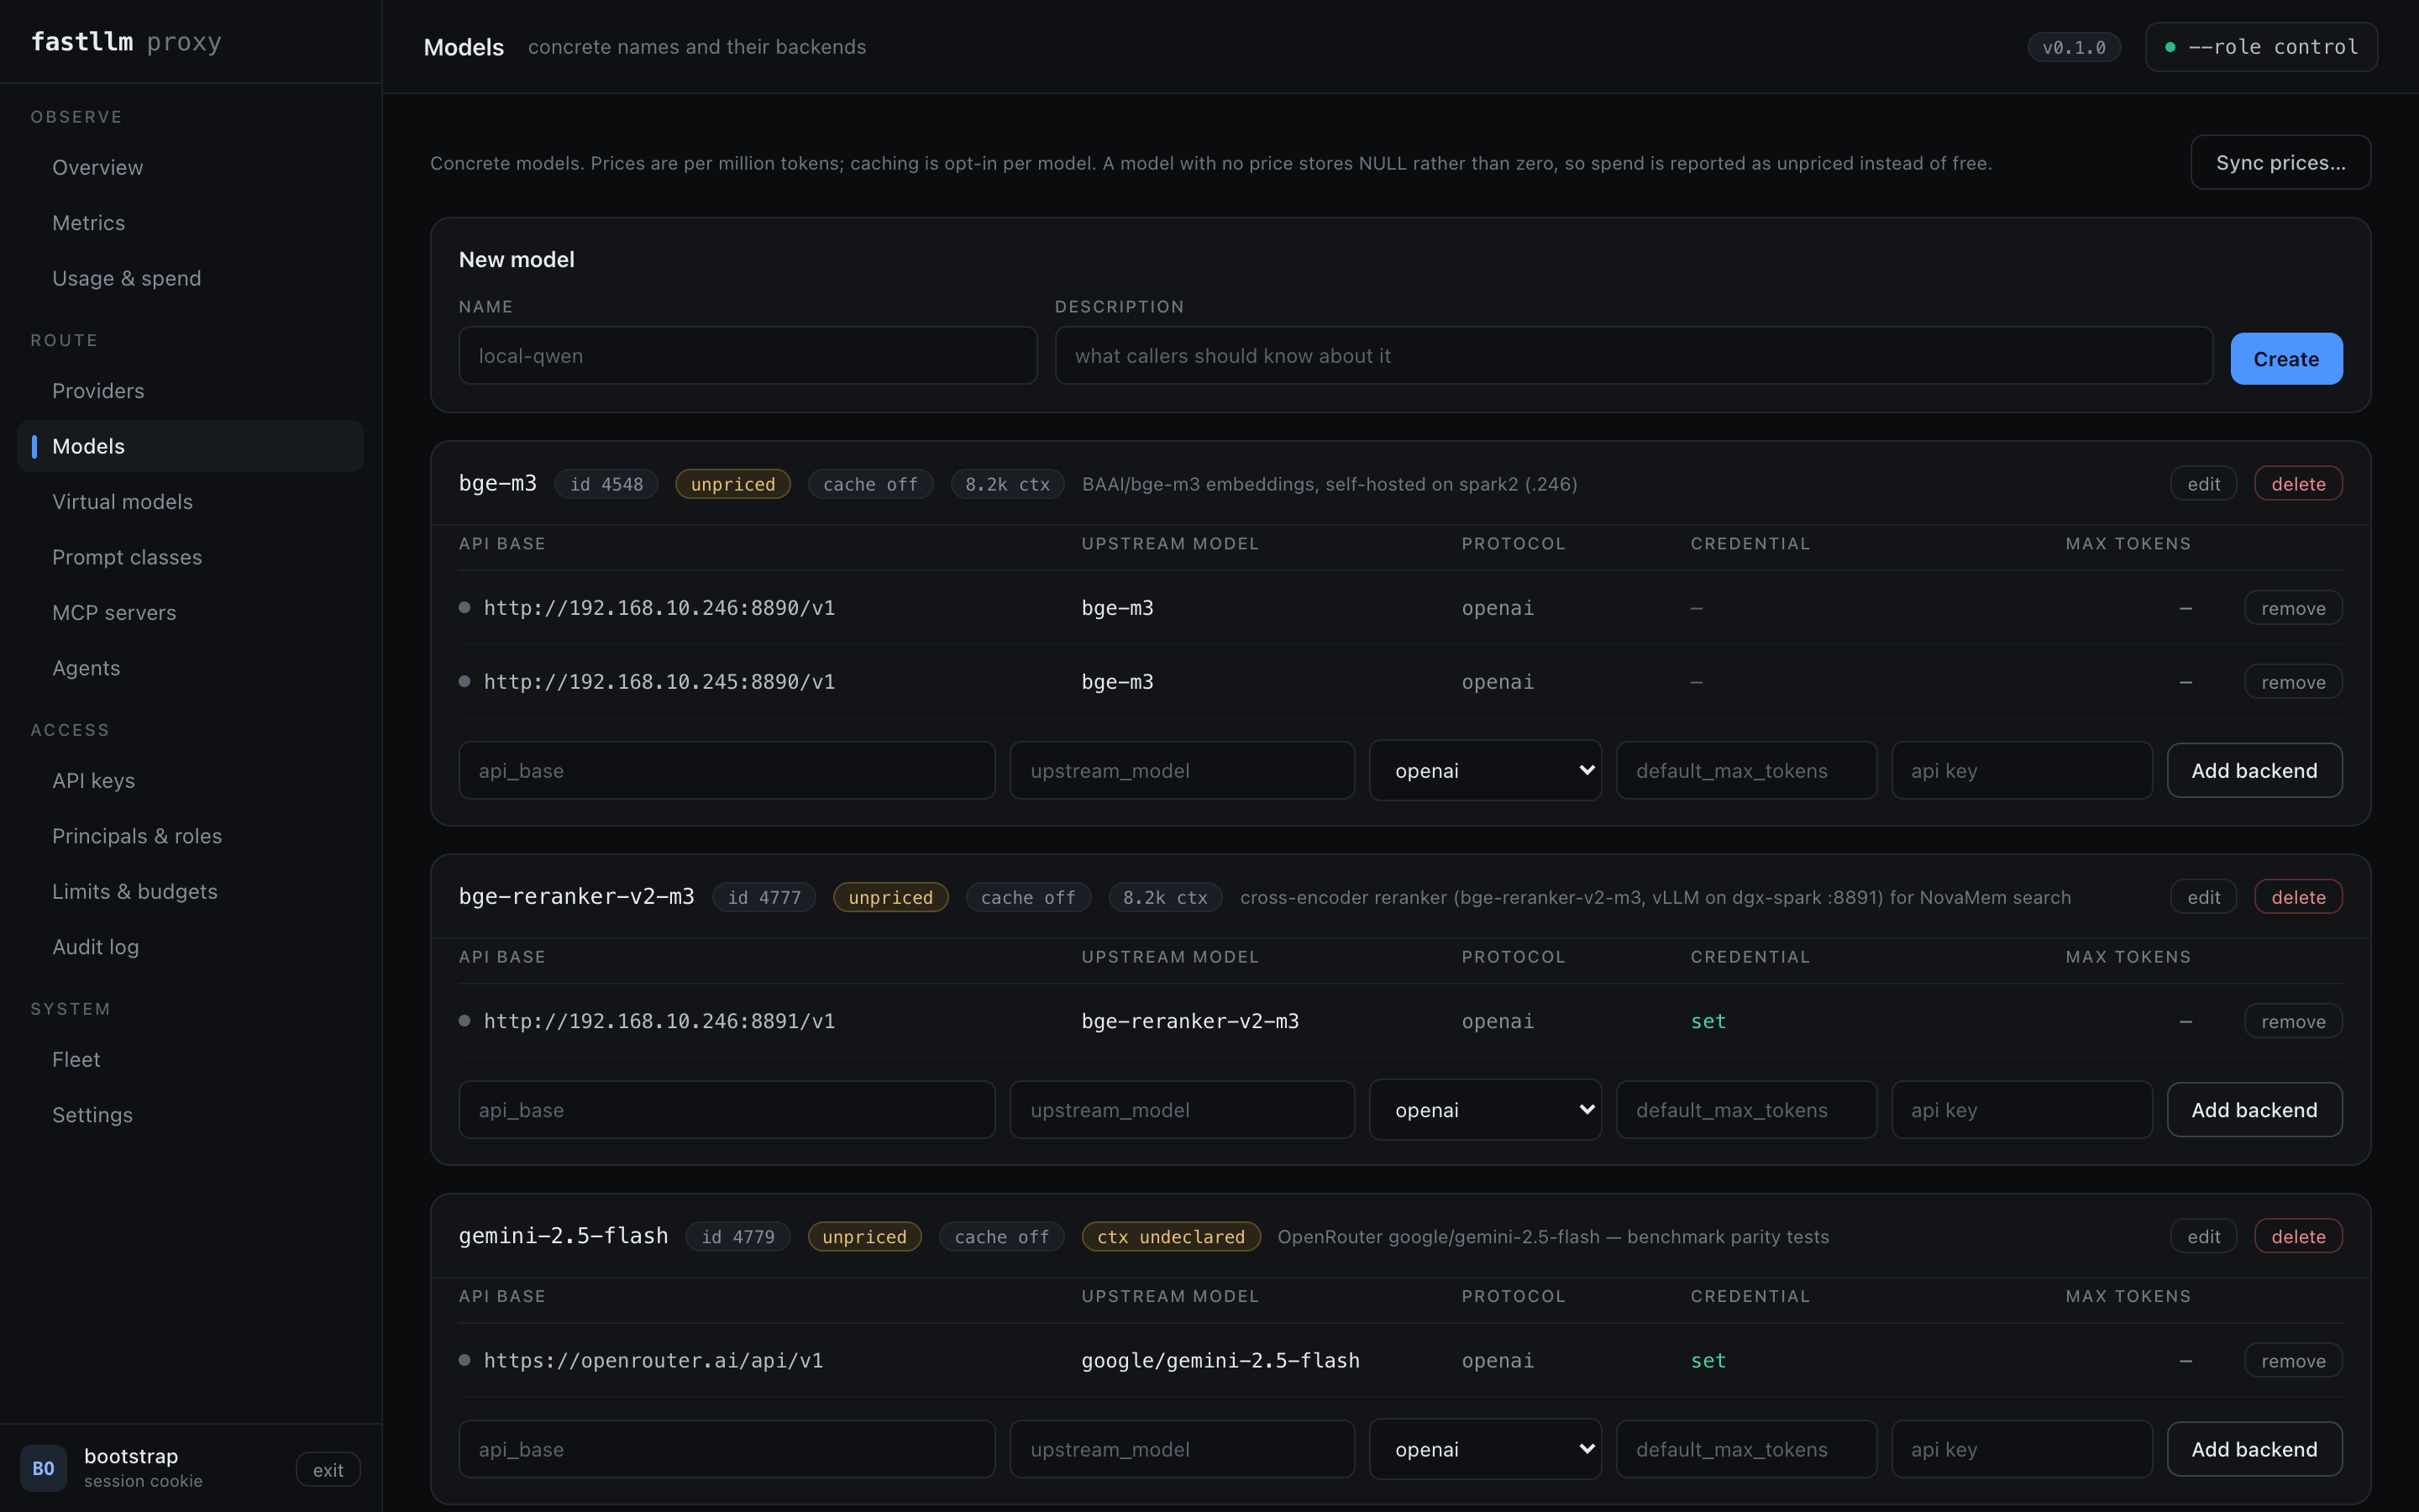2419x1512 pixels.
Task: Add backend to bge-reranker-v2-m3
Action: coord(2254,1110)
